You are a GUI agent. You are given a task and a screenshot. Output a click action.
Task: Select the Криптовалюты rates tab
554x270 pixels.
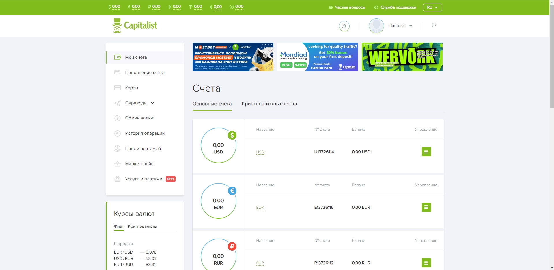click(143, 227)
